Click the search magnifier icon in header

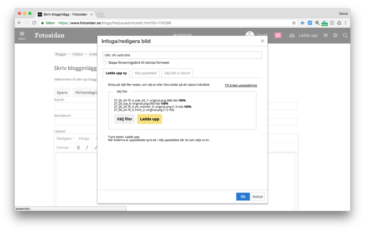[x=345, y=35]
